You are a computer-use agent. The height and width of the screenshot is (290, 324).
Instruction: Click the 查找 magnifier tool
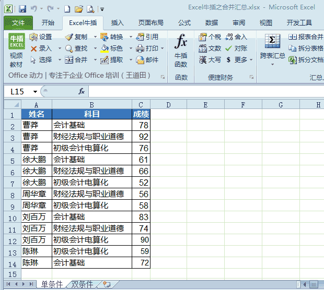pyautogui.click(x=76, y=49)
